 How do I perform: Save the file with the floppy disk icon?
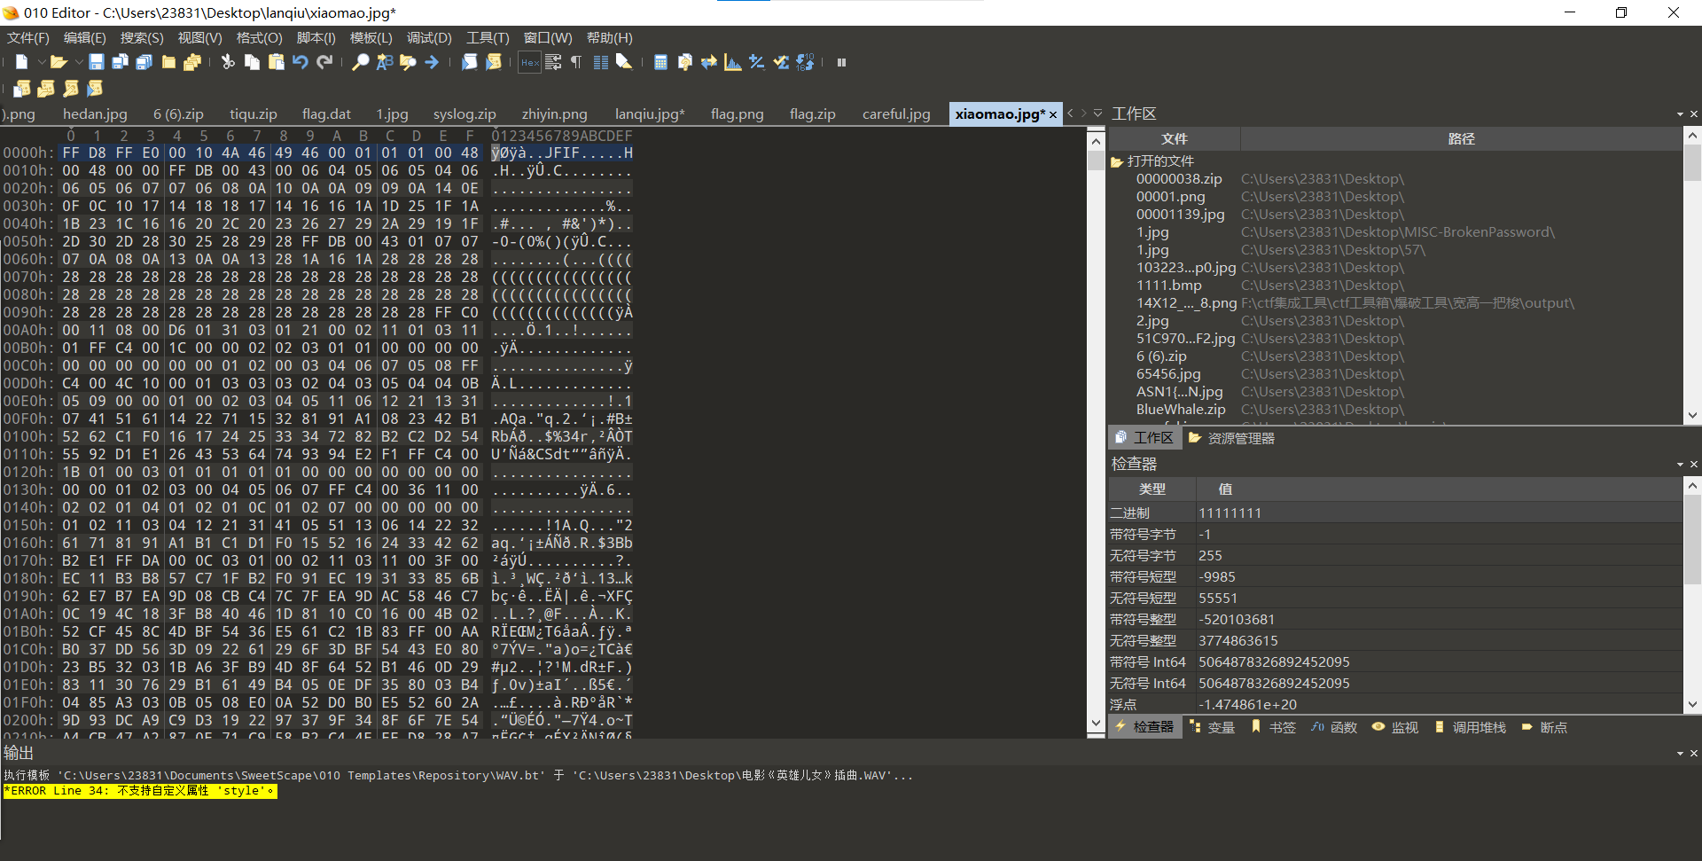pos(97,62)
